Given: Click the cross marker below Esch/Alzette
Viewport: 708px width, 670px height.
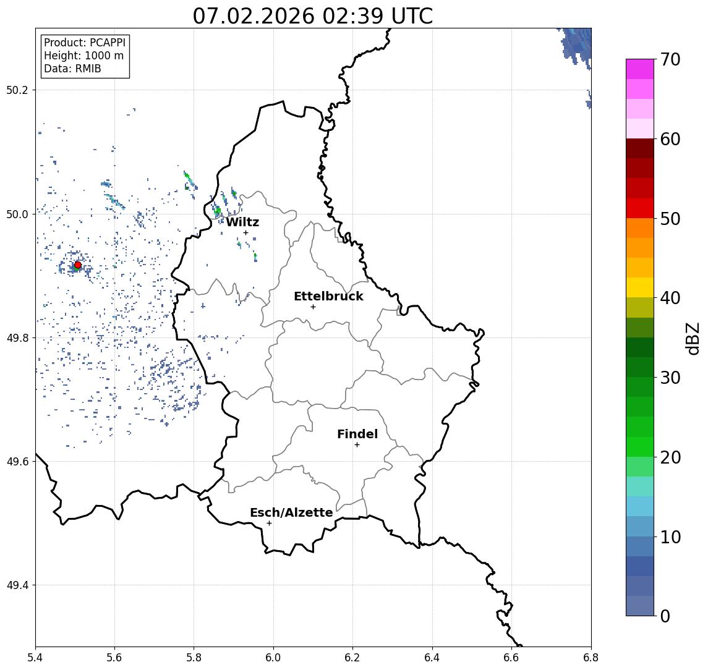Looking at the screenshot, I should tap(269, 524).
